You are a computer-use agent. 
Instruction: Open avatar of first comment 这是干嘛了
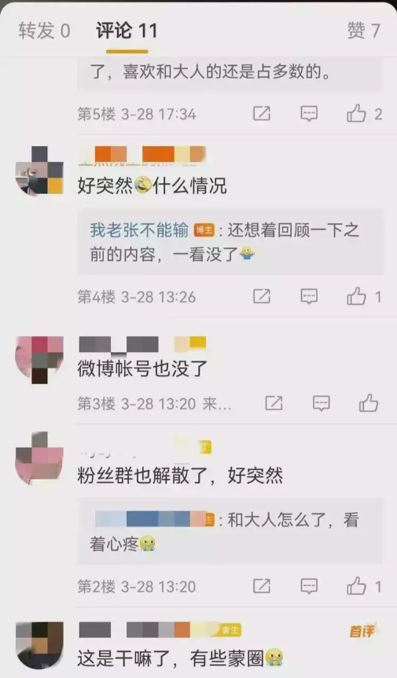[39, 645]
